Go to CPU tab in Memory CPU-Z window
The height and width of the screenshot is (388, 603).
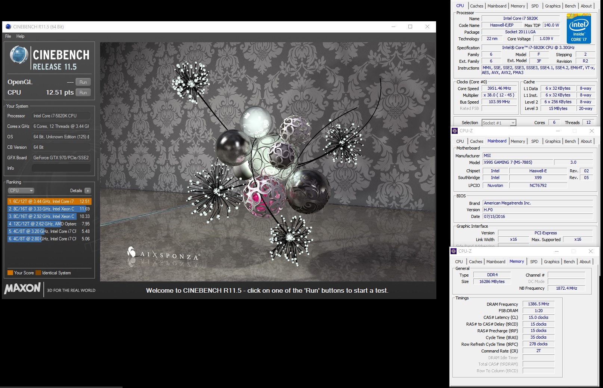coord(459,262)
